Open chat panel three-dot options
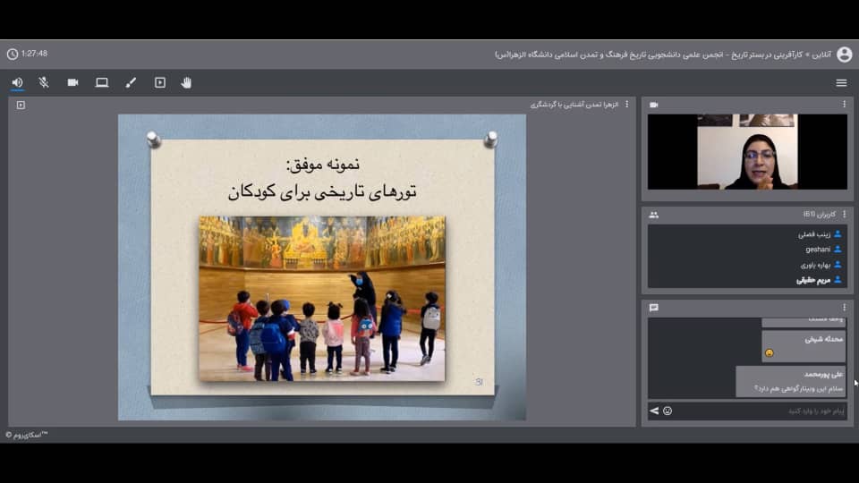This screenshot has height=483, width=859. click(844, 307)
